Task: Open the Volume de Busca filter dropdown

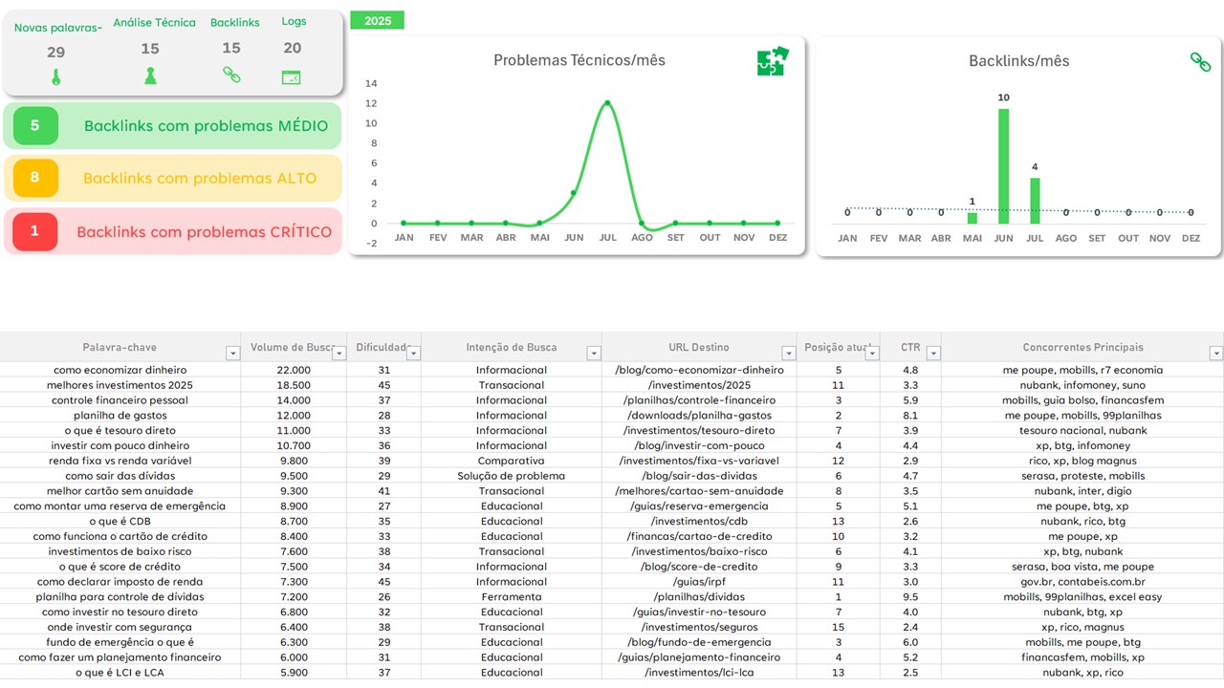Action: (339, 354)
